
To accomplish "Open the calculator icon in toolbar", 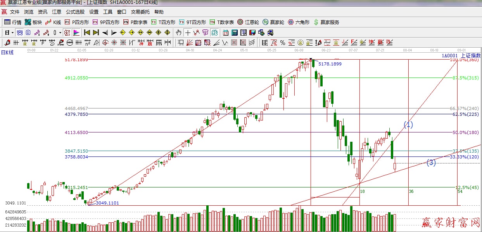I will pyautogui.click(x=235, y=33).
